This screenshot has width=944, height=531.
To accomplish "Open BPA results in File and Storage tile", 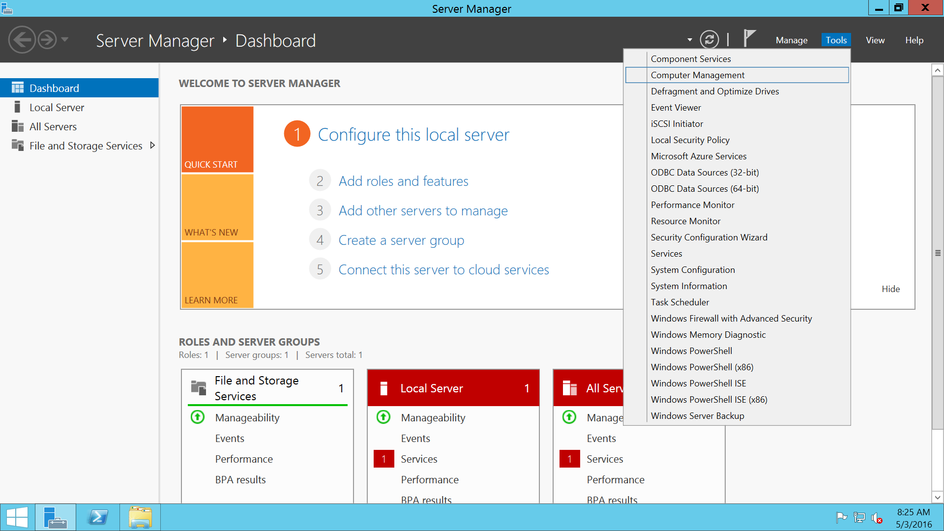I will tap(240, 480).
